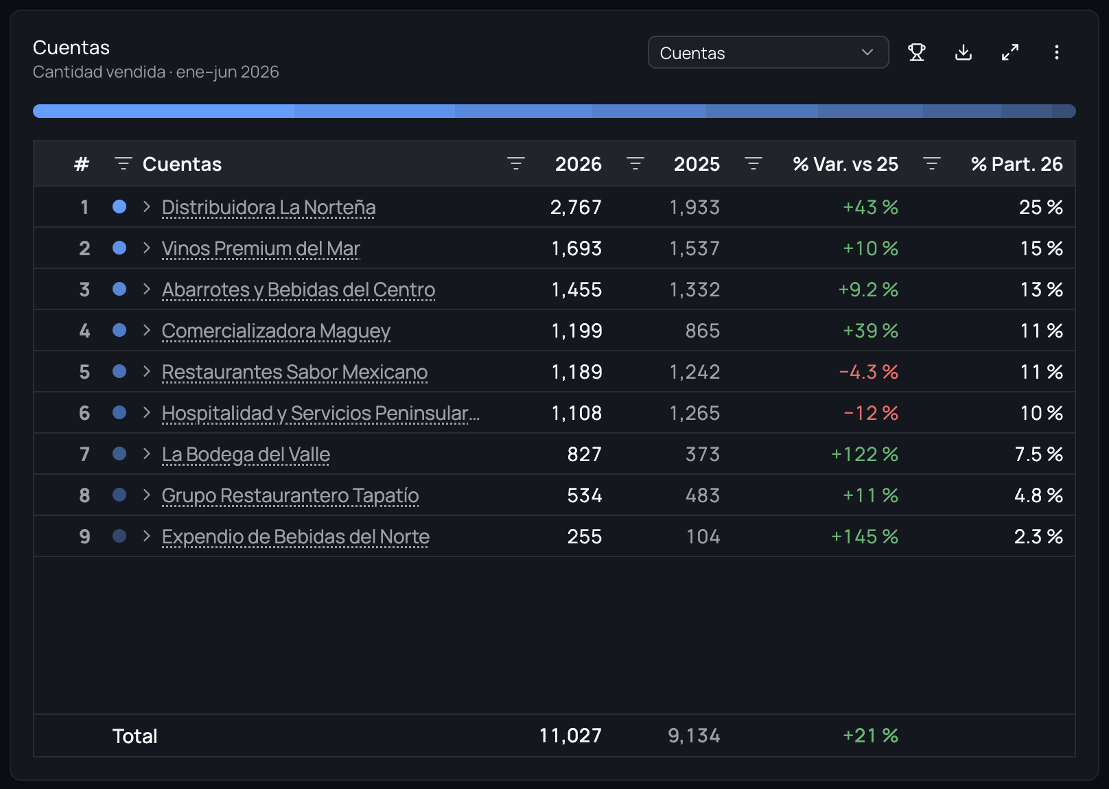Expand the Vinos Premium del Mar row
Image resolution: width=1109 pixels, height=789 pixels.
pos(146,248)
